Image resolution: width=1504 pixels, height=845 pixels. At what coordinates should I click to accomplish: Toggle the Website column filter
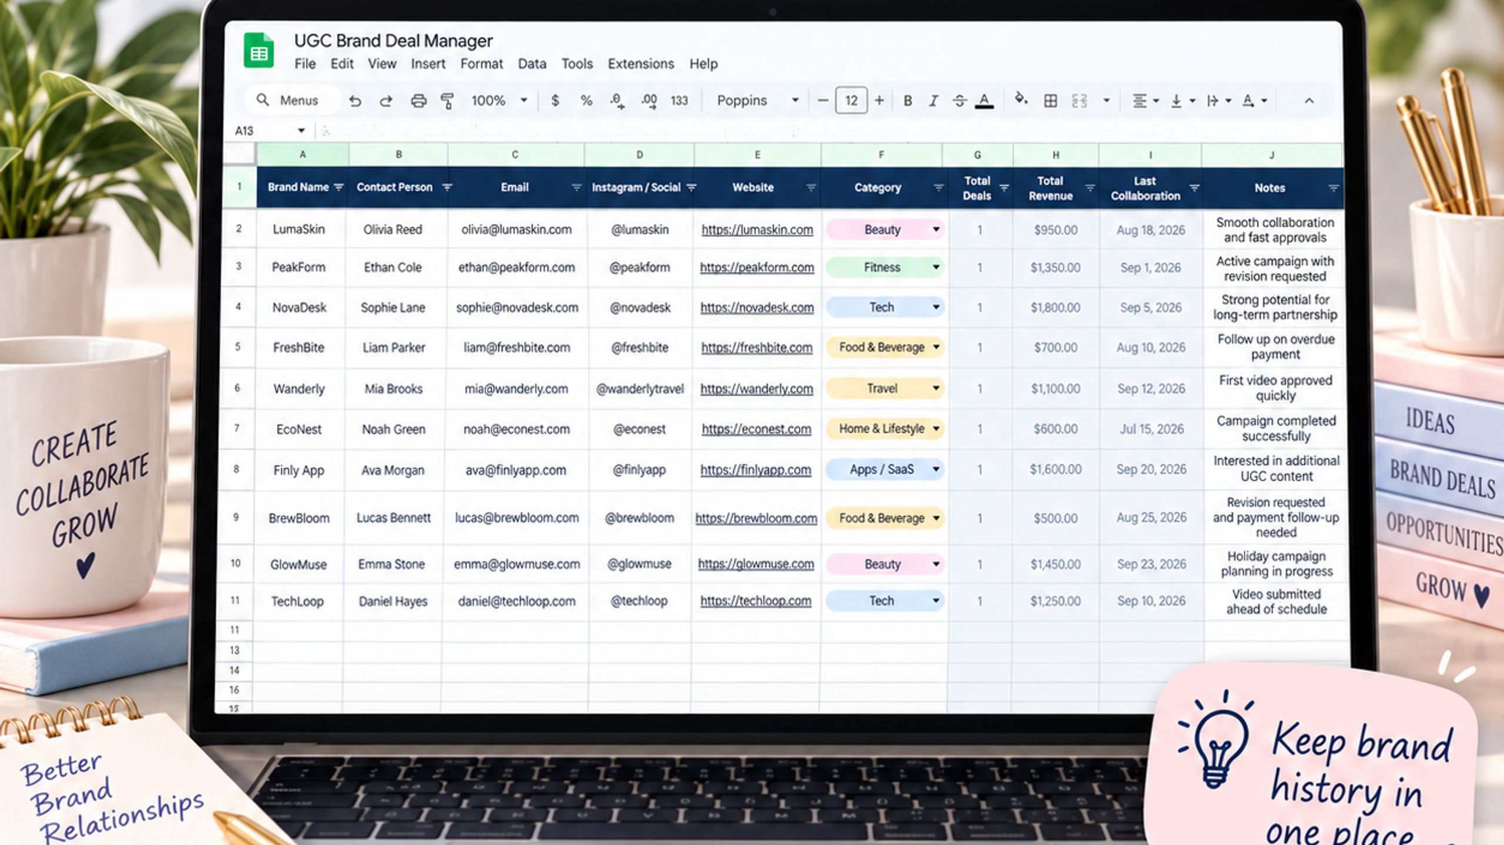[811, 188]
